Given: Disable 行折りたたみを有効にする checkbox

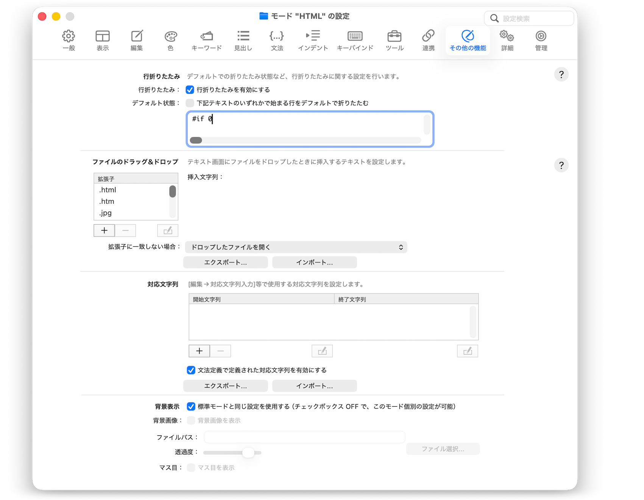Looking at the screenshot, I should (x=190, y=90).
